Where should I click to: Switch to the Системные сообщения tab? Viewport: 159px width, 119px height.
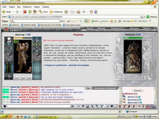click(x=105, y=88)
